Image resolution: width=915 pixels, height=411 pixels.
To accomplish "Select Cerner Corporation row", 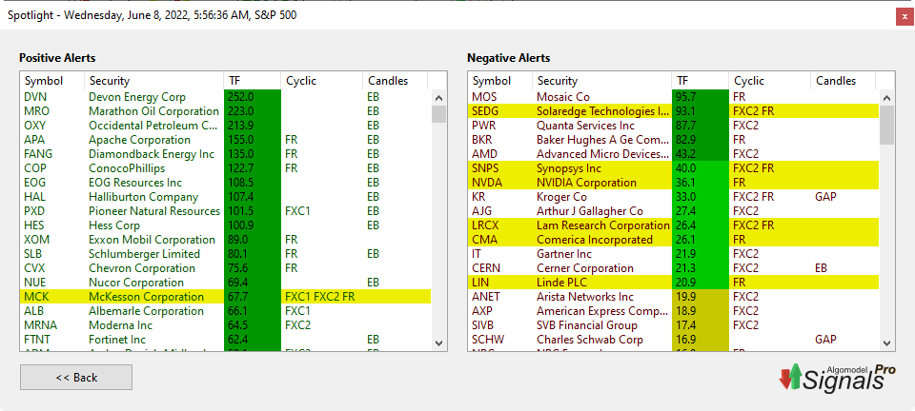I will point(674,267).
